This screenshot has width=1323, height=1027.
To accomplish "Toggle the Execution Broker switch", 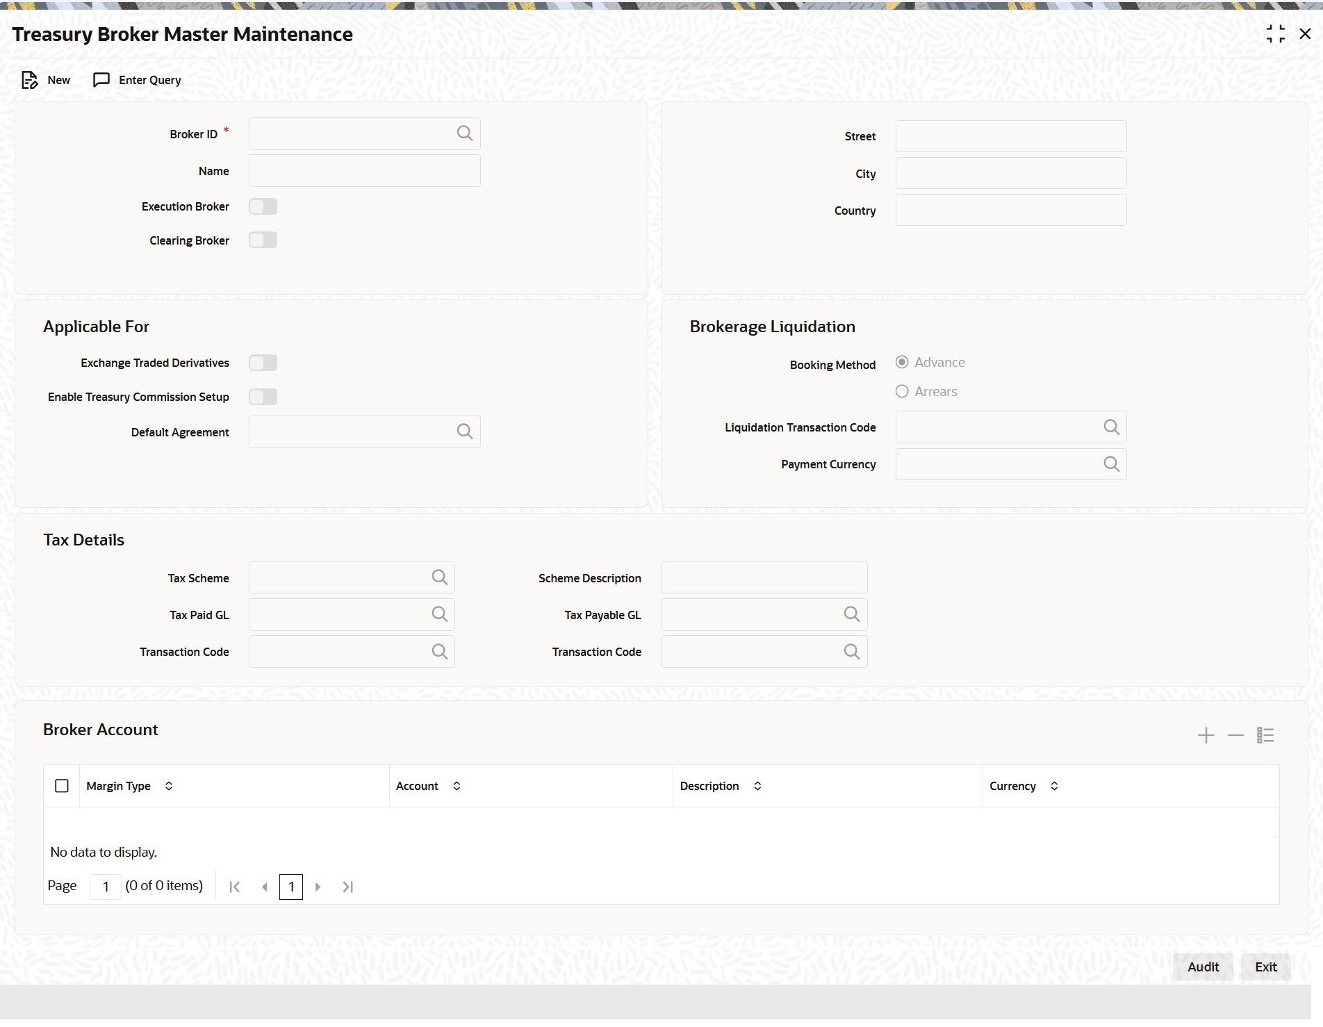I will 263,206.
